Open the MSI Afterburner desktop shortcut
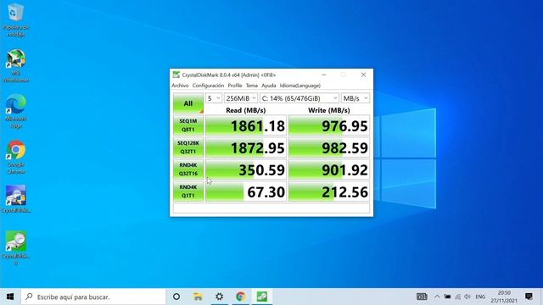Screen dimensions: 543x305 point(15,65)
